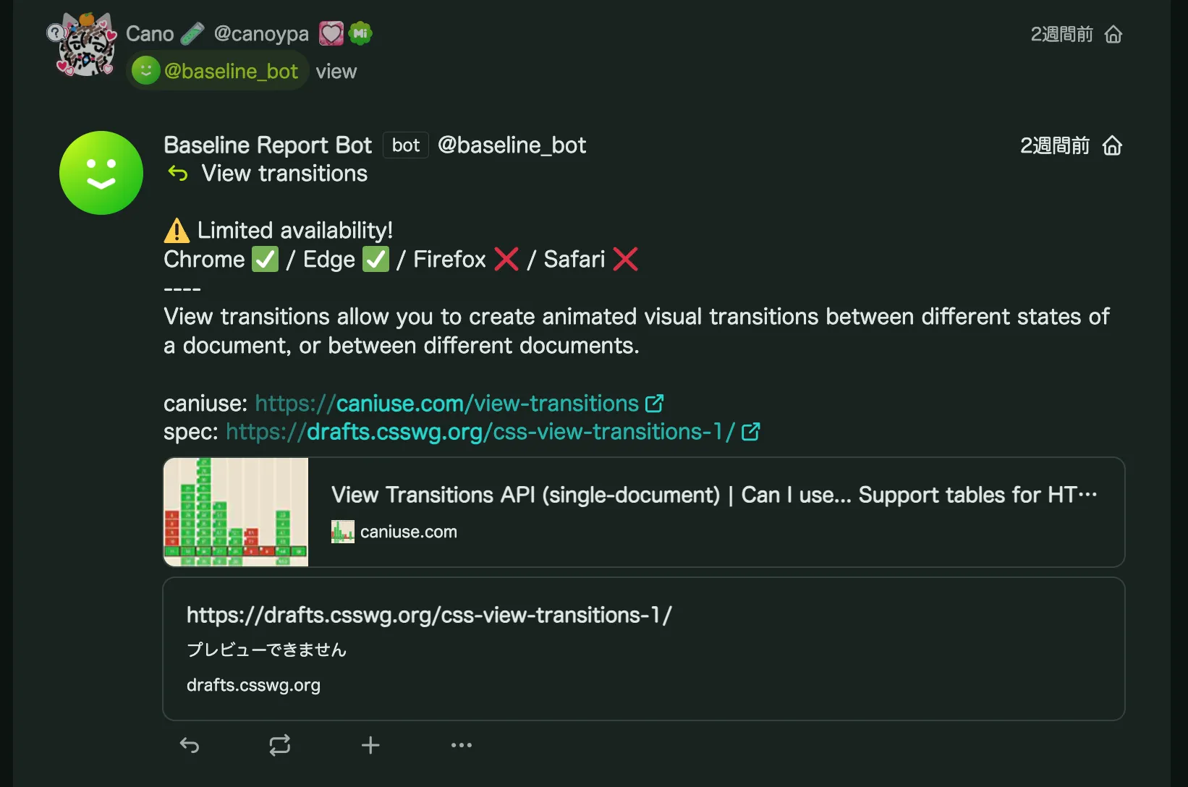Click the Cano username in the header
The image size is (1188, 787).
click(150, 34)
